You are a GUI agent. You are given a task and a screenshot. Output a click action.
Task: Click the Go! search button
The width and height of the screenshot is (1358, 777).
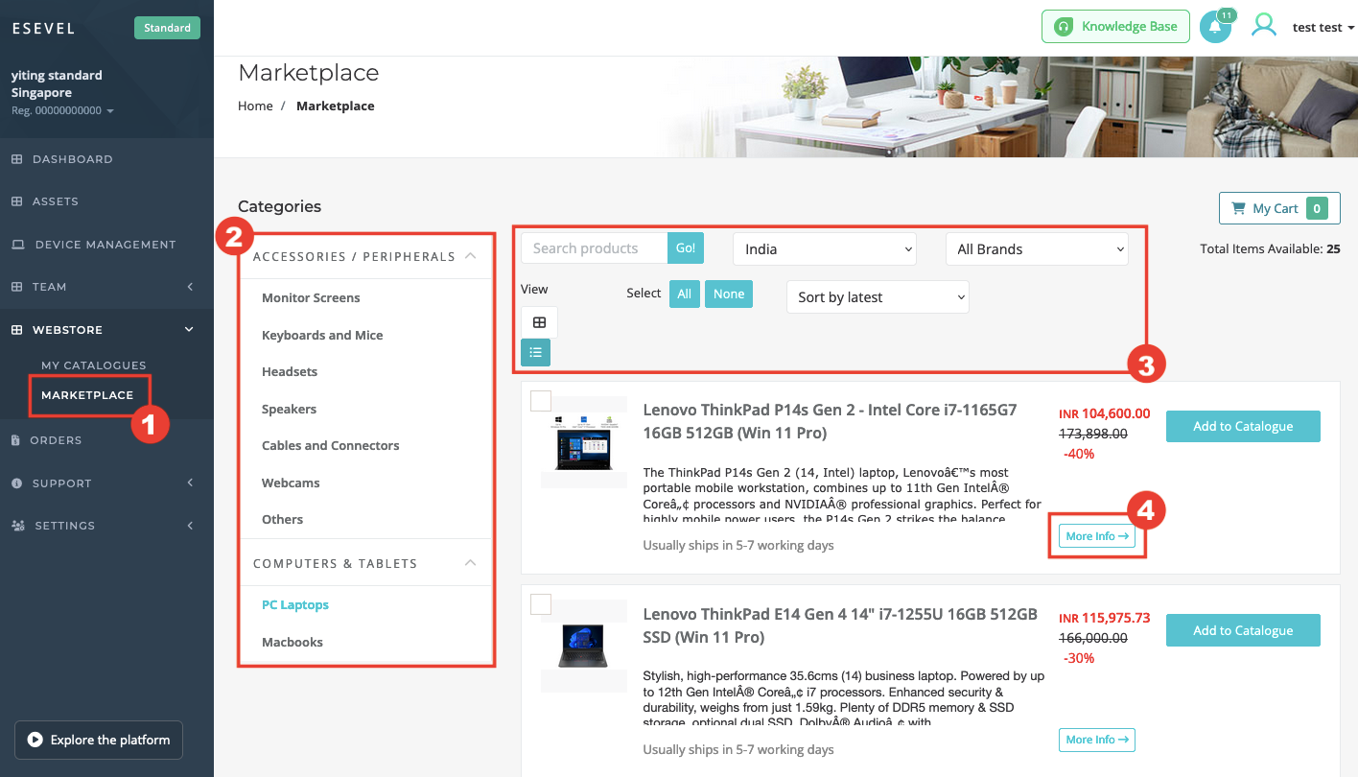click(x=686, y=247)
